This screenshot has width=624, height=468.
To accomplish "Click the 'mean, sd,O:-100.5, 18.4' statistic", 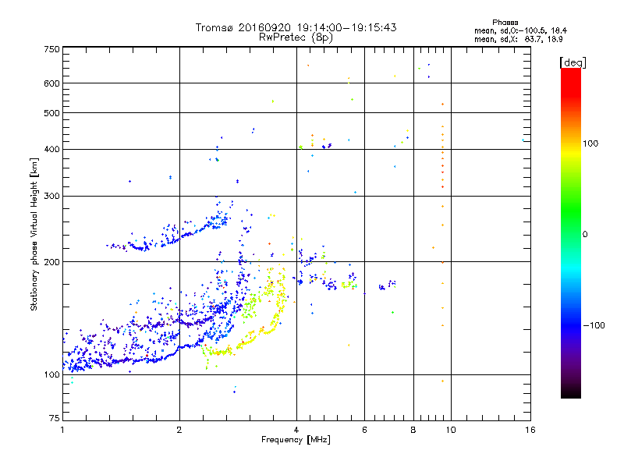I will click(x=520, y=30).
